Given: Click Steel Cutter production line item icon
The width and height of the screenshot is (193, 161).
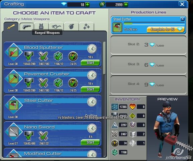Looking at the screenshot, I should (117, 28).
